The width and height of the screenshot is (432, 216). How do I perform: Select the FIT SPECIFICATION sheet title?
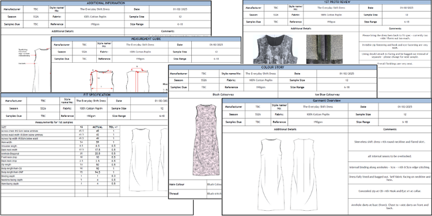(x=97, y=95)
